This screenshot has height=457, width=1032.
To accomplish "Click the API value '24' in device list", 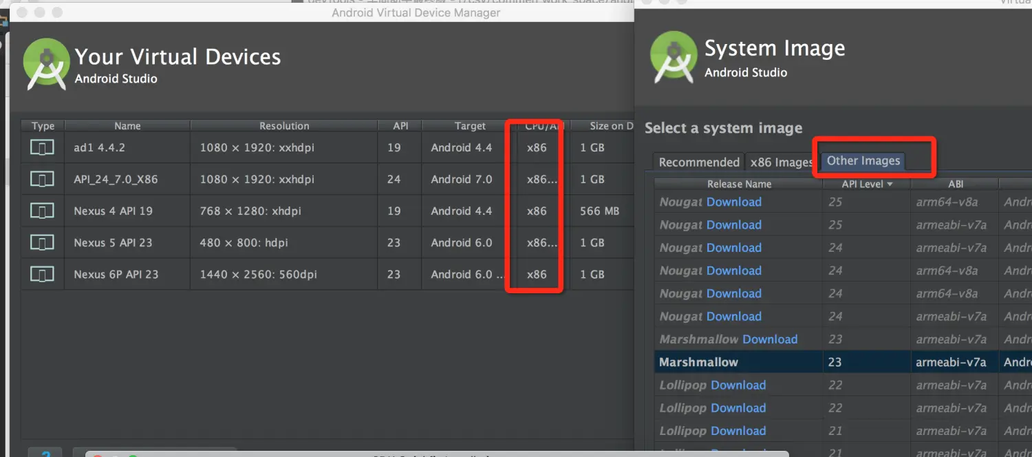I will pyautogui.click(x=394, y=180).
